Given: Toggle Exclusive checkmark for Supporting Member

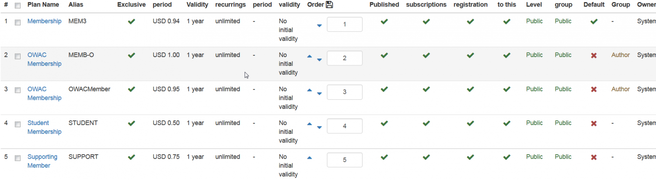Looking at the screenshot, I should pos(131,157).
